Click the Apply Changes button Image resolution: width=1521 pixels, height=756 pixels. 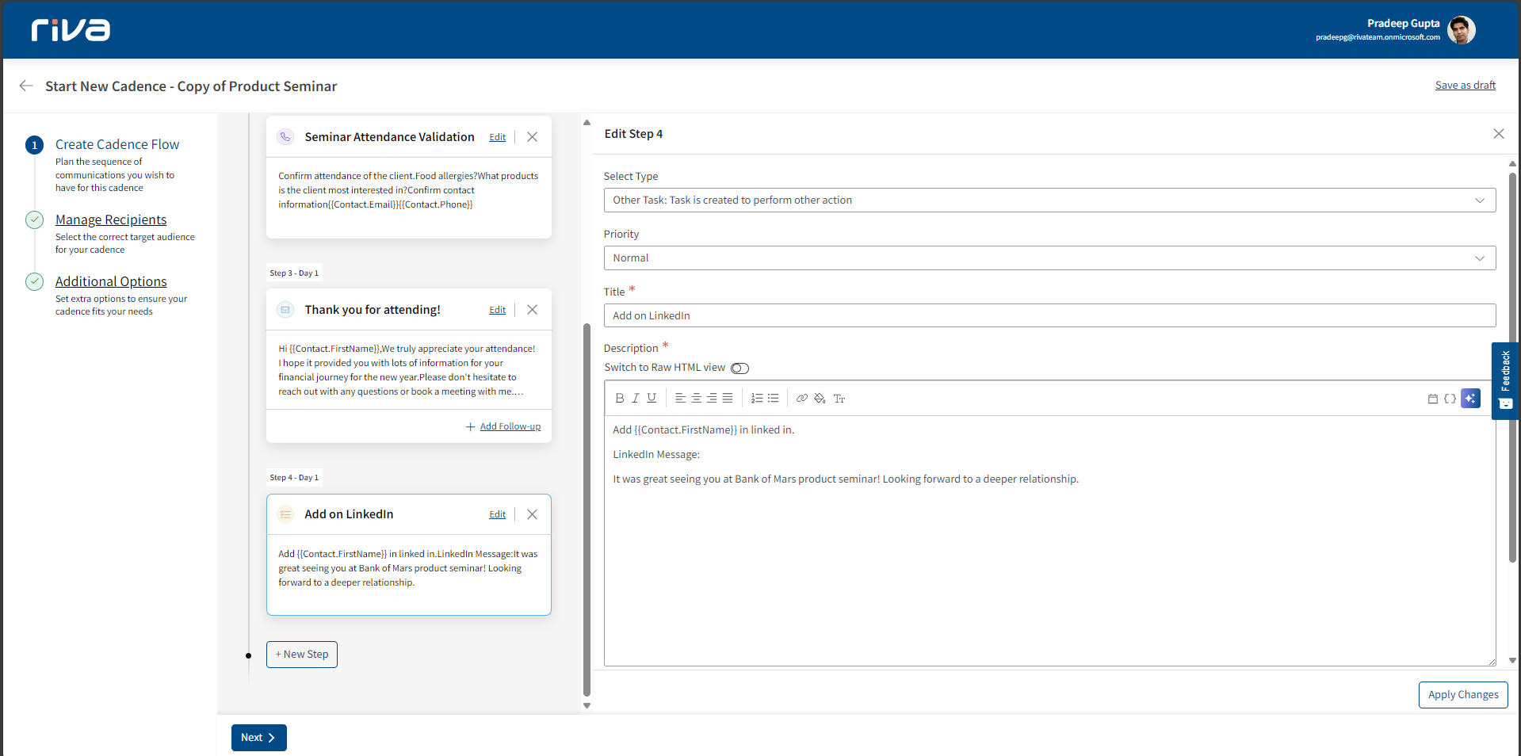pos(1462,695)
